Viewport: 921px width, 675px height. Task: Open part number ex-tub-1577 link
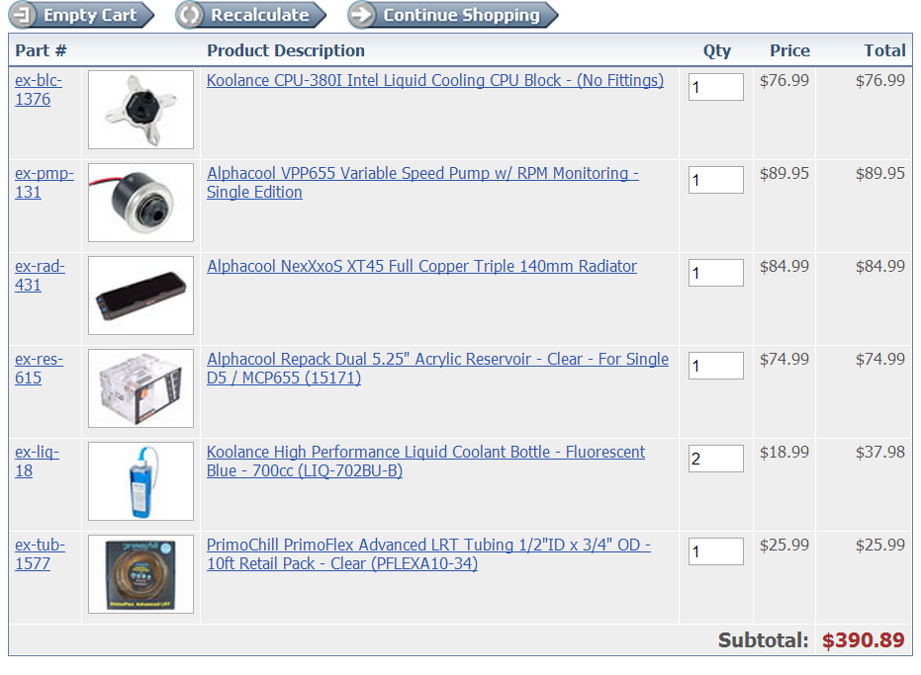[x=40, y=554]
